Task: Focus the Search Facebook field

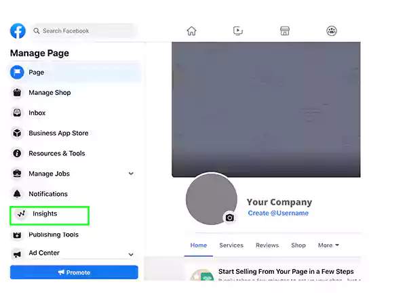Action: click(x=84, y=31)
